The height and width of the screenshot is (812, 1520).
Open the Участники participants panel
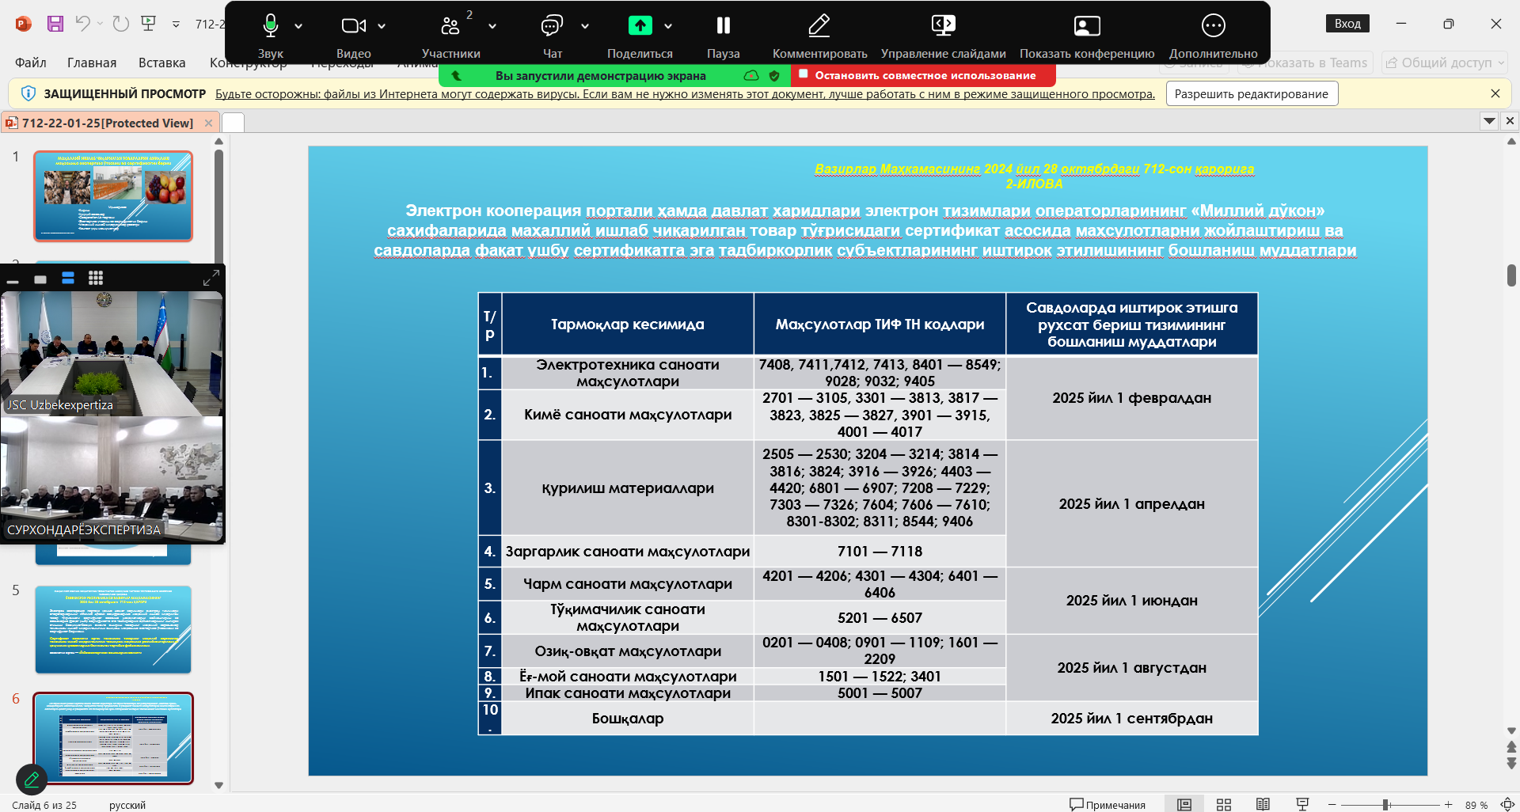click(450, 25)
